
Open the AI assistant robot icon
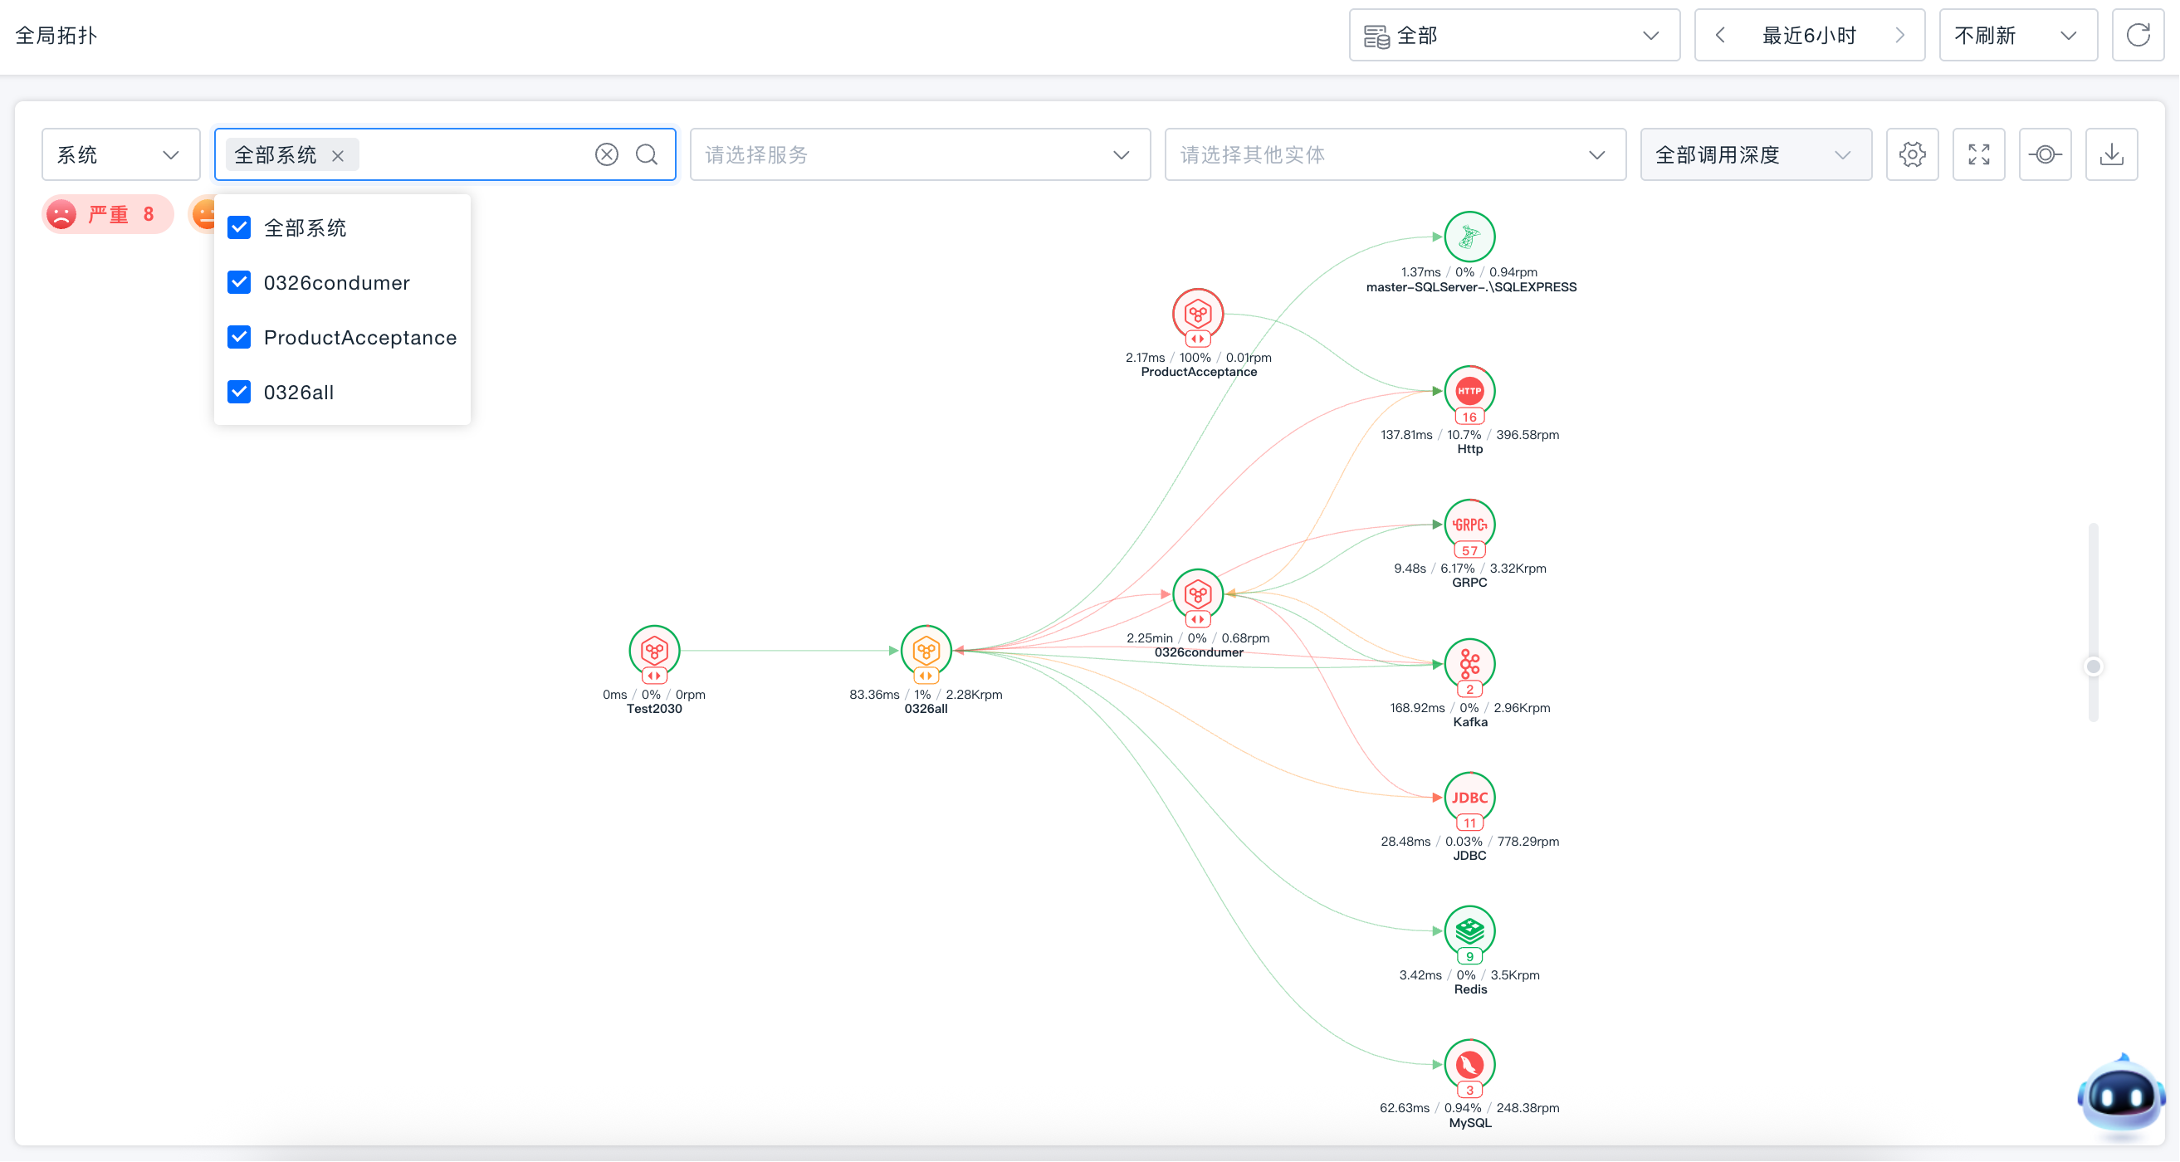click(x=2120, y=1095)
